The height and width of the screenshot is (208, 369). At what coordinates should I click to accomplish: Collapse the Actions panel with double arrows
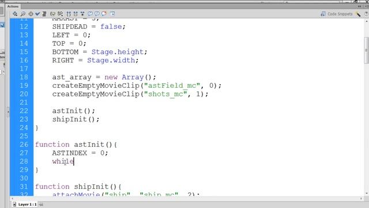coord(359,6)
